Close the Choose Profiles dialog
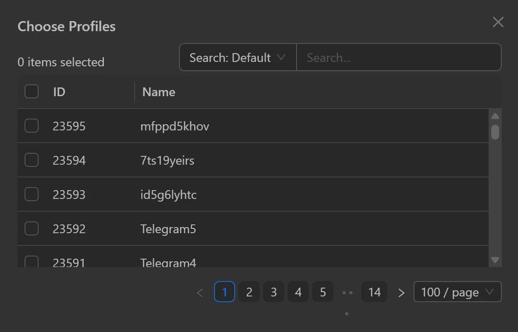This screenshot has width=518, height=332. pos(498,22)
